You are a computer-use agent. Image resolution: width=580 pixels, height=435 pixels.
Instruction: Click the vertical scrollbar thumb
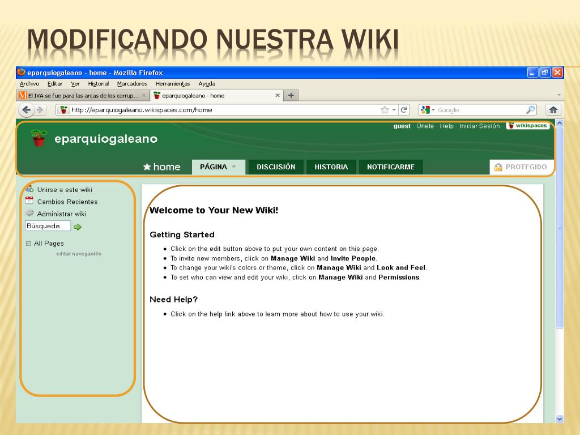(559, 228)
